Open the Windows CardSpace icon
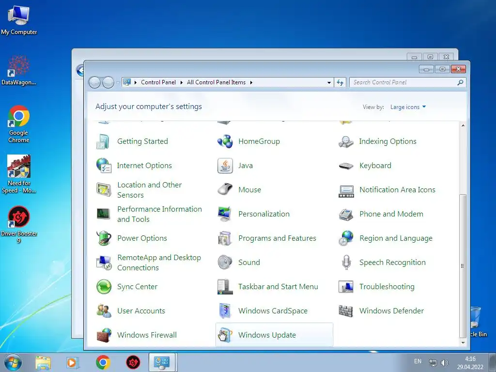This screenshot has width=496, height=372. 225,311
